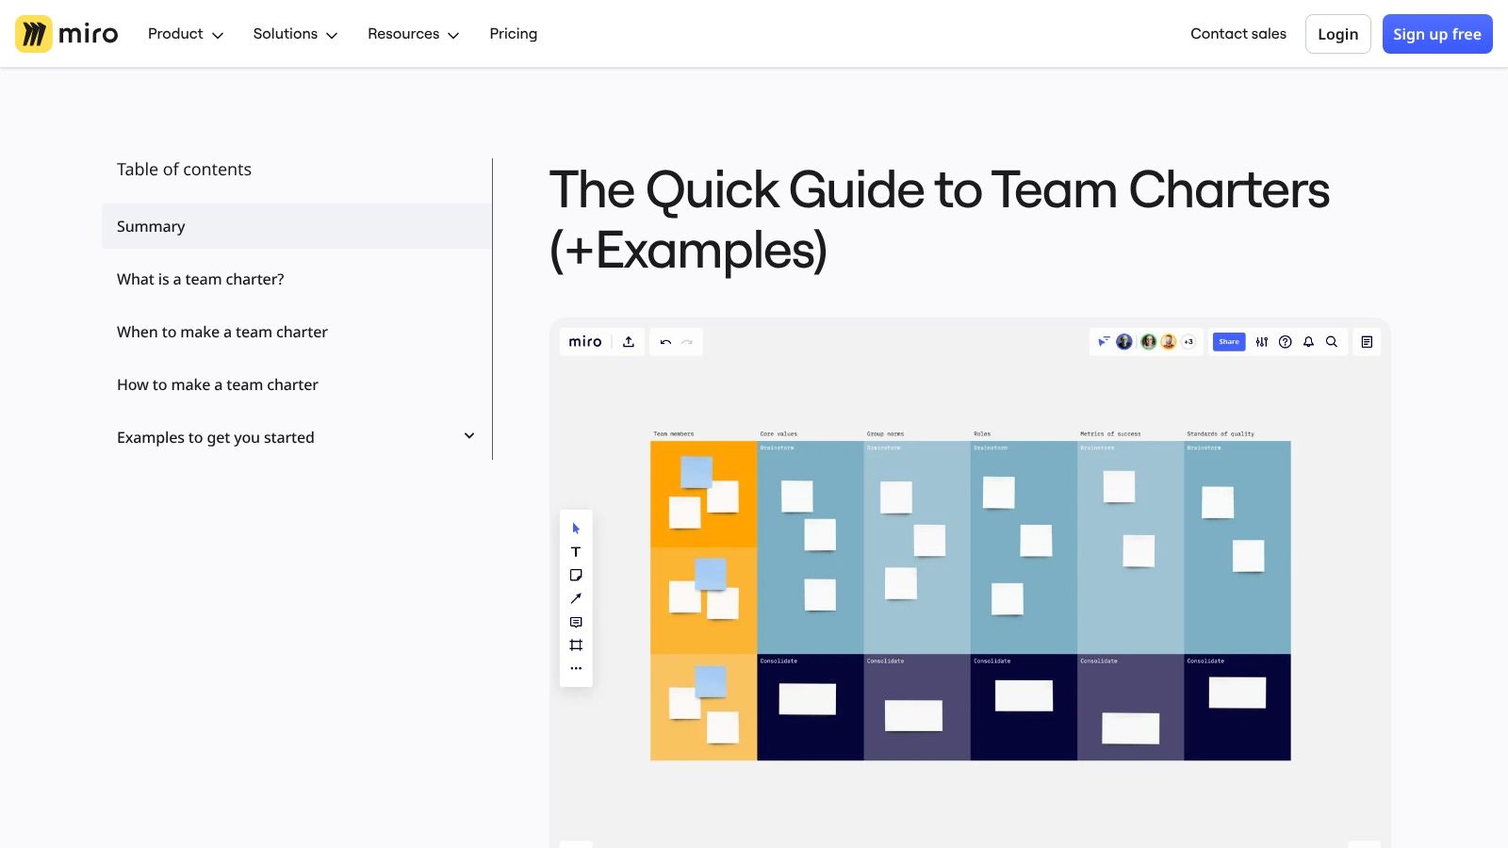Click the Miro logo in header
The height and width of the screenshot is (848, 1508).
click(x=67, y=34)
